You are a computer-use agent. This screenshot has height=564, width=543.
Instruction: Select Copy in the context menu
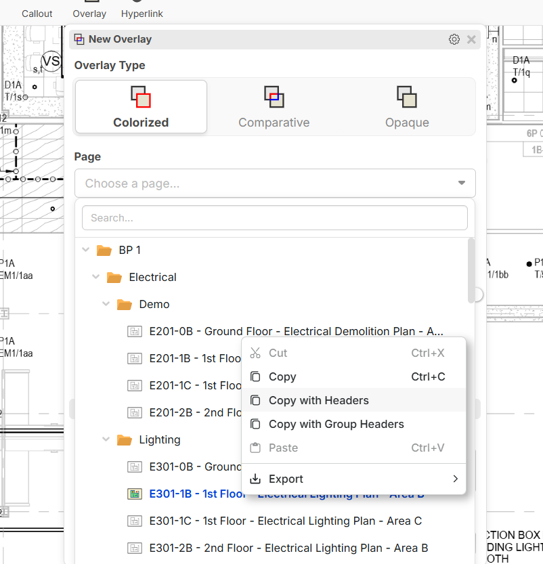282,377
